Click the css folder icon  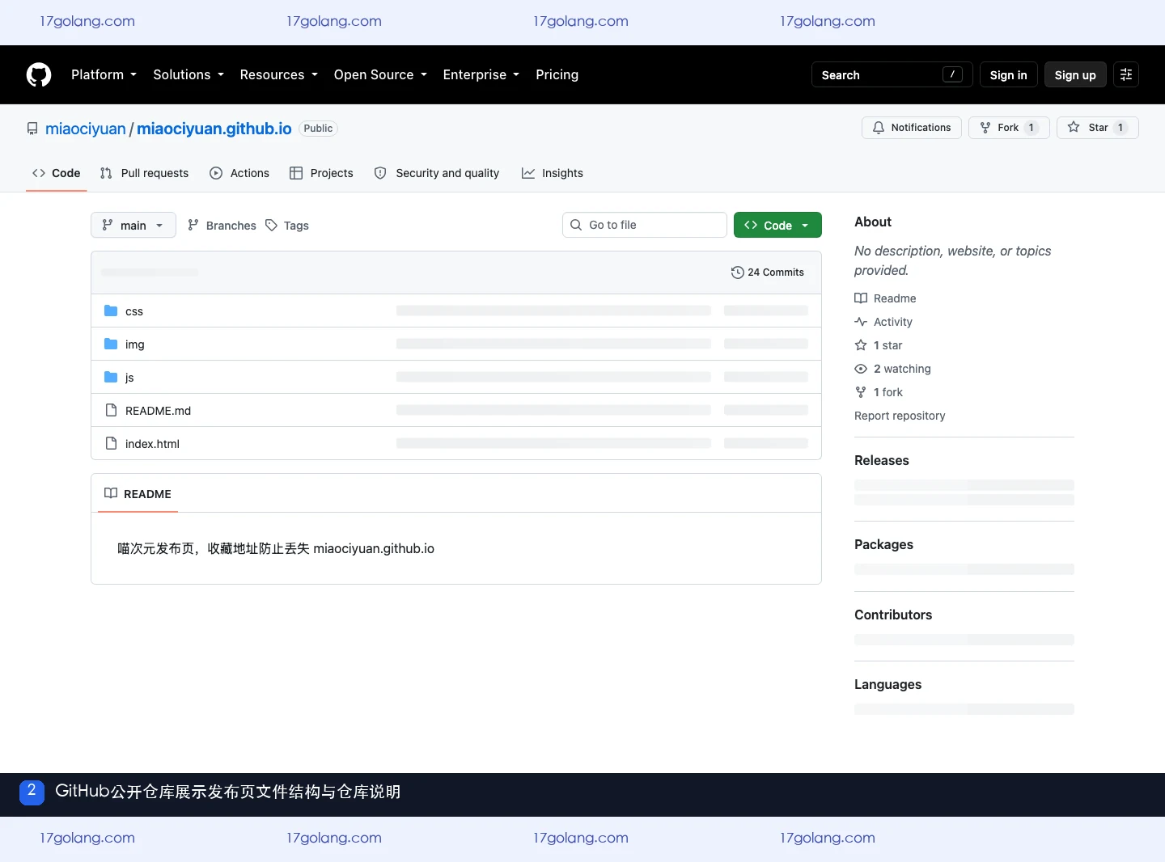111,311
